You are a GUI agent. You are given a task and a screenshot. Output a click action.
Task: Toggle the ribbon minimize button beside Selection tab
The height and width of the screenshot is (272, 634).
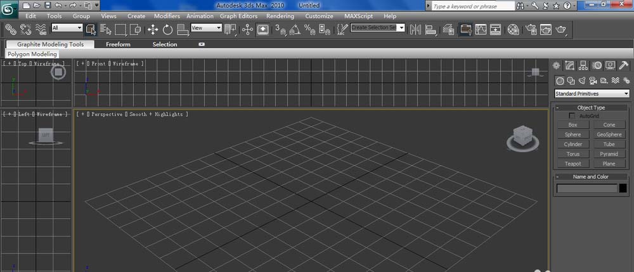coord(202,44)
